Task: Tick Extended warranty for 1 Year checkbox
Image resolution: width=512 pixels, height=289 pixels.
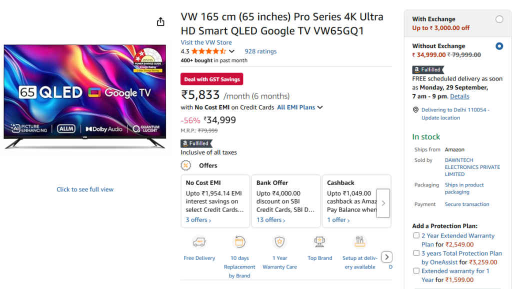Action: point(416,270)
